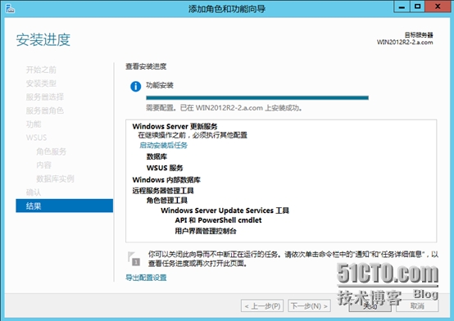Click the 取消 button
The width and height of the screenshot is (454, 321).
coord(417,306)
